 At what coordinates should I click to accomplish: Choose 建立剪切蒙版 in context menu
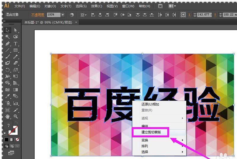coord(159,132)
